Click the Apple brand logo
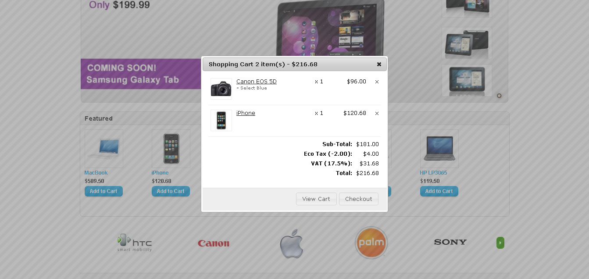Screen dimensions: 589x279 click(x=292, y=243)
